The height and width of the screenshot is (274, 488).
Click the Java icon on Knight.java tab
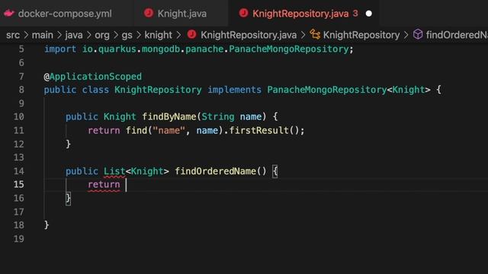tap(149, 13)
